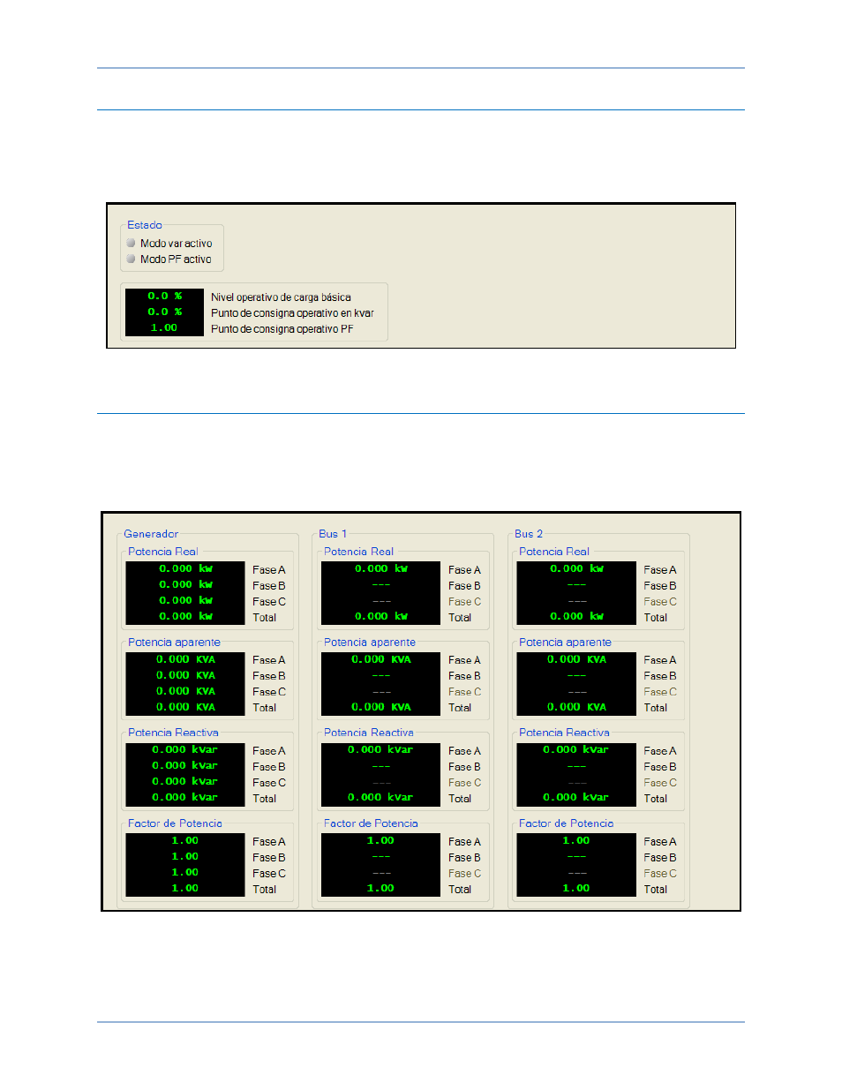Screen dimensions: 842x1090
Task: Click Bus 1 Potencia aparente Fase A KVA readout
Action: click(381, 659)
